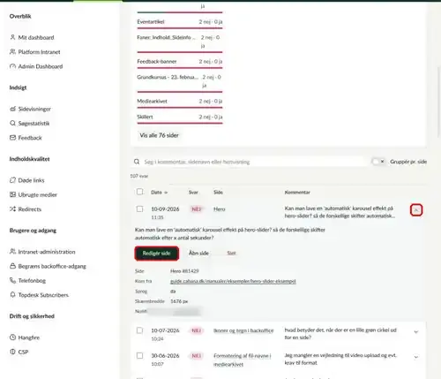Click the Redigér side button

click(x=157, y=254)
